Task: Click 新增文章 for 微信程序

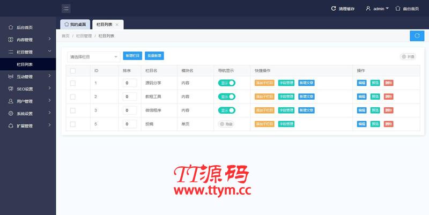Action: [x=306, y=110]
